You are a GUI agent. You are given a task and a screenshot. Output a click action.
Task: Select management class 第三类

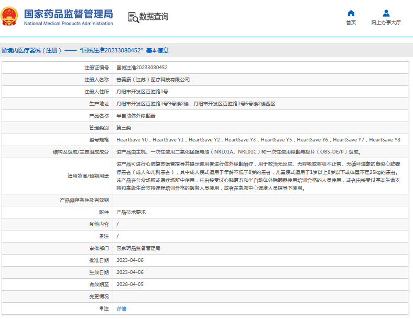[124, 128]
